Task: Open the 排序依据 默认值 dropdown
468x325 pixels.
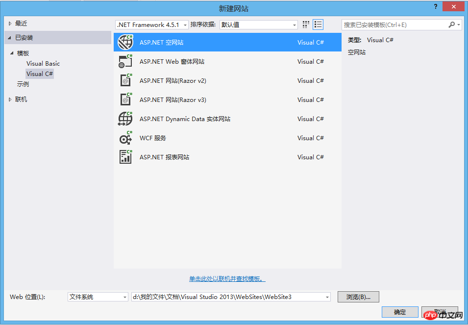Action: [258, 25]
